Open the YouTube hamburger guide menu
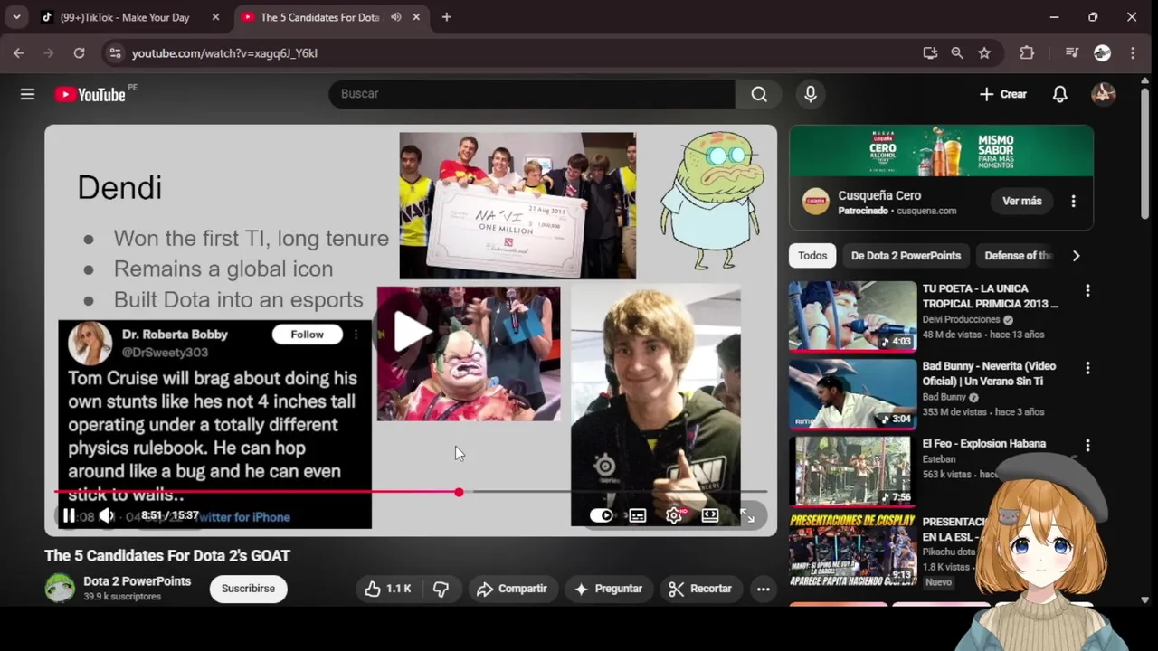Viewport: 1158px width, 651px height. point(27,94)
